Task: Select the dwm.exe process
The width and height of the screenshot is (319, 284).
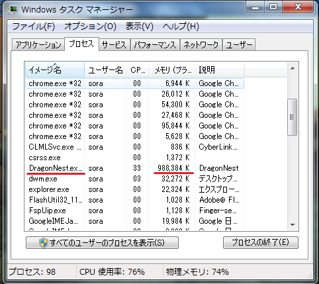Action: pyautogui.click(x=134, y=179)
